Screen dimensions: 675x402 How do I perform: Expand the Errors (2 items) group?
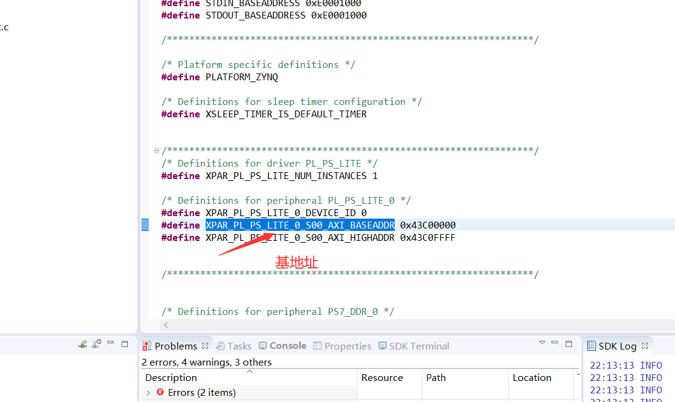coord(148,393)
